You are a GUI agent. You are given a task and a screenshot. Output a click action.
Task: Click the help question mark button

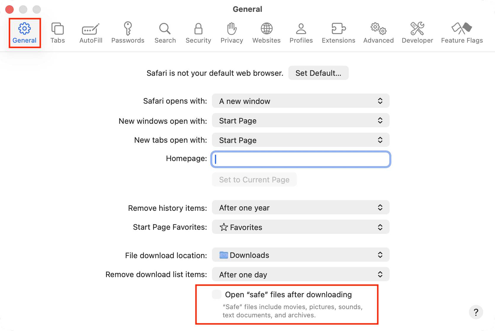coord(476,312)
